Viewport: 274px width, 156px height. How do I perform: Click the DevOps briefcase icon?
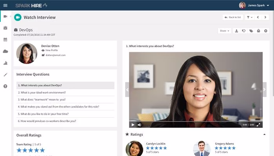pos(16,30)
